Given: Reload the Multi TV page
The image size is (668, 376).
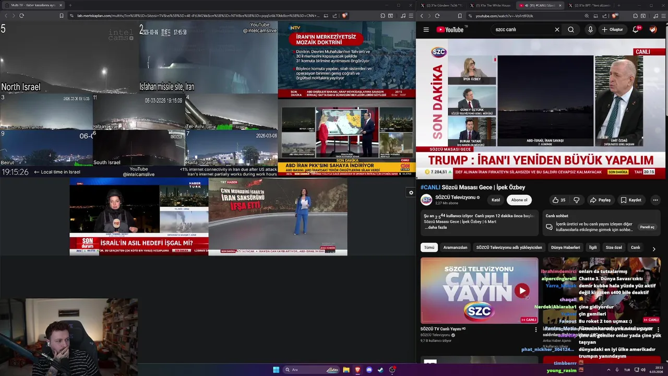Looking at the screenshot, I should point(21,16).
